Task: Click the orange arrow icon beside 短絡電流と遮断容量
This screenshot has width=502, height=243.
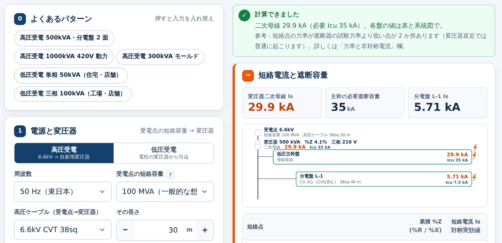Action: click(x=248, y=75)
